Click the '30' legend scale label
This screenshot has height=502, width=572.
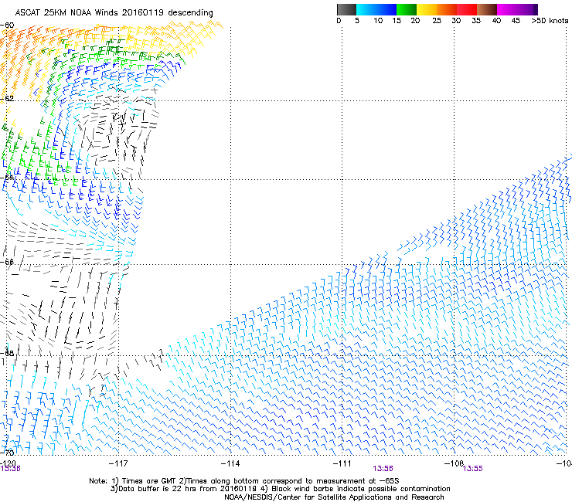pos(456,21)
